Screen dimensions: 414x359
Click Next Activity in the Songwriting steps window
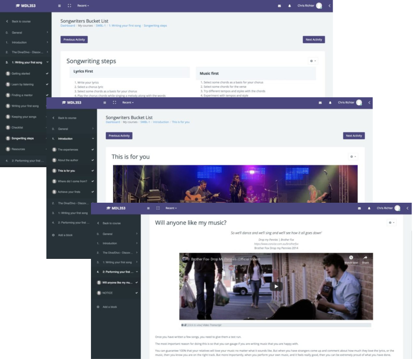(x=314, y=40)
